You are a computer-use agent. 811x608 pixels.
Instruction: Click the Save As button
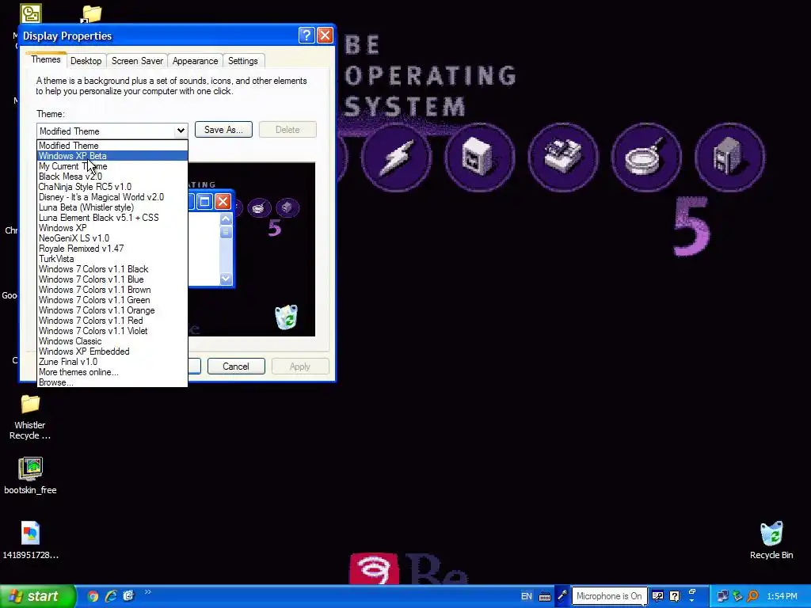point(223,130)
